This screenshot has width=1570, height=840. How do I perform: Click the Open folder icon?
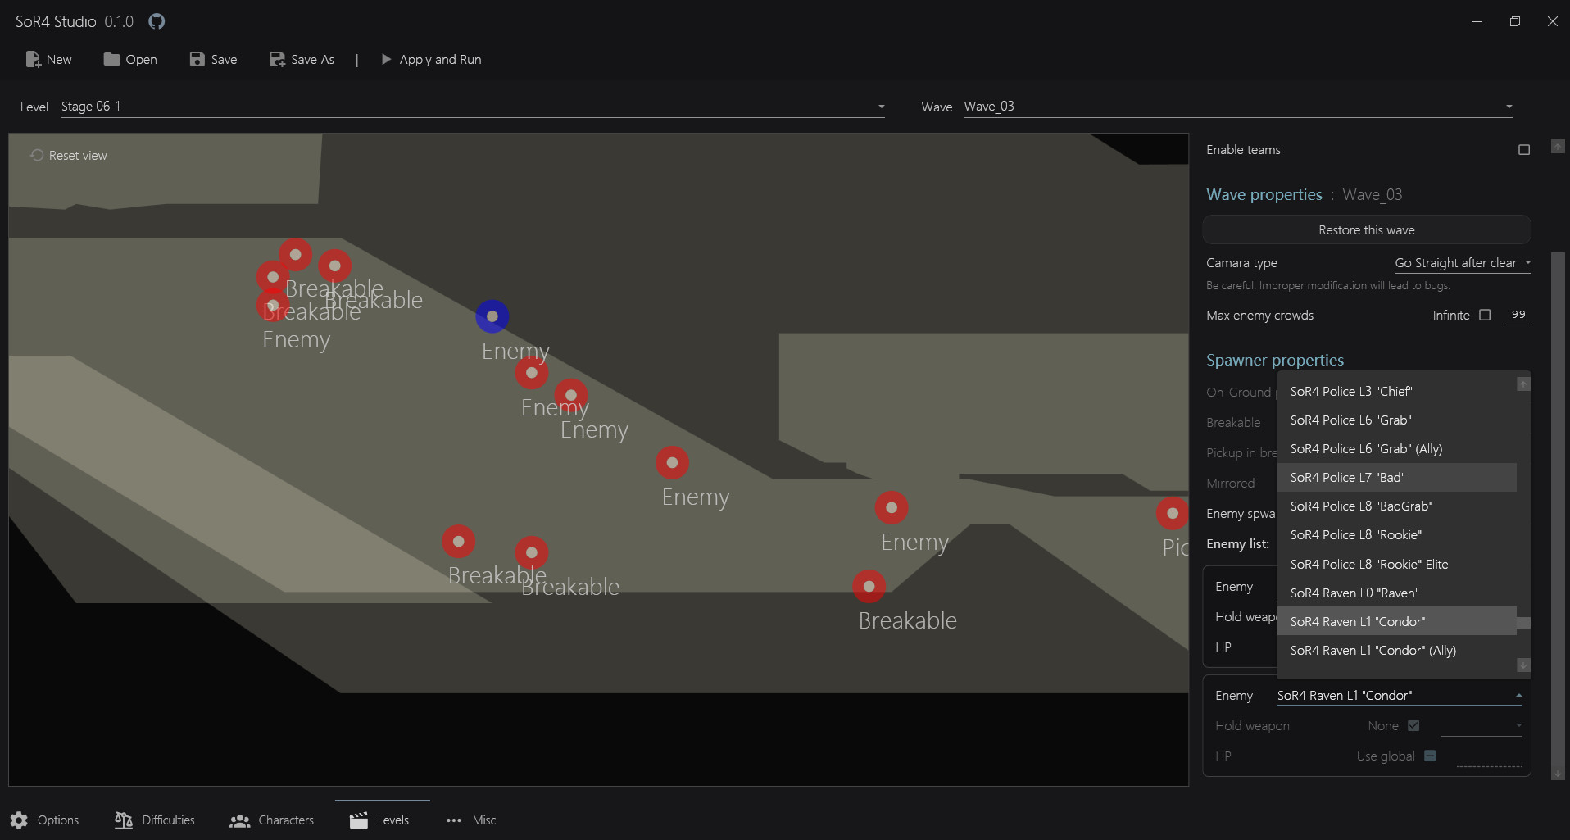(111, 59)
